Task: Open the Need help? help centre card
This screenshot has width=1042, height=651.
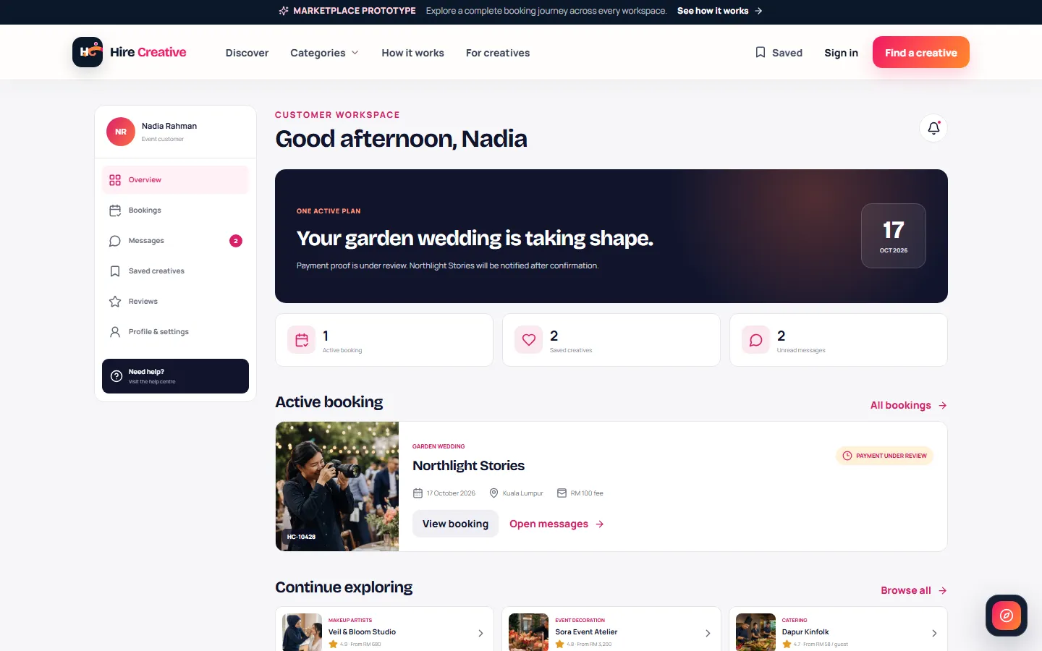Action: point(175,376)
